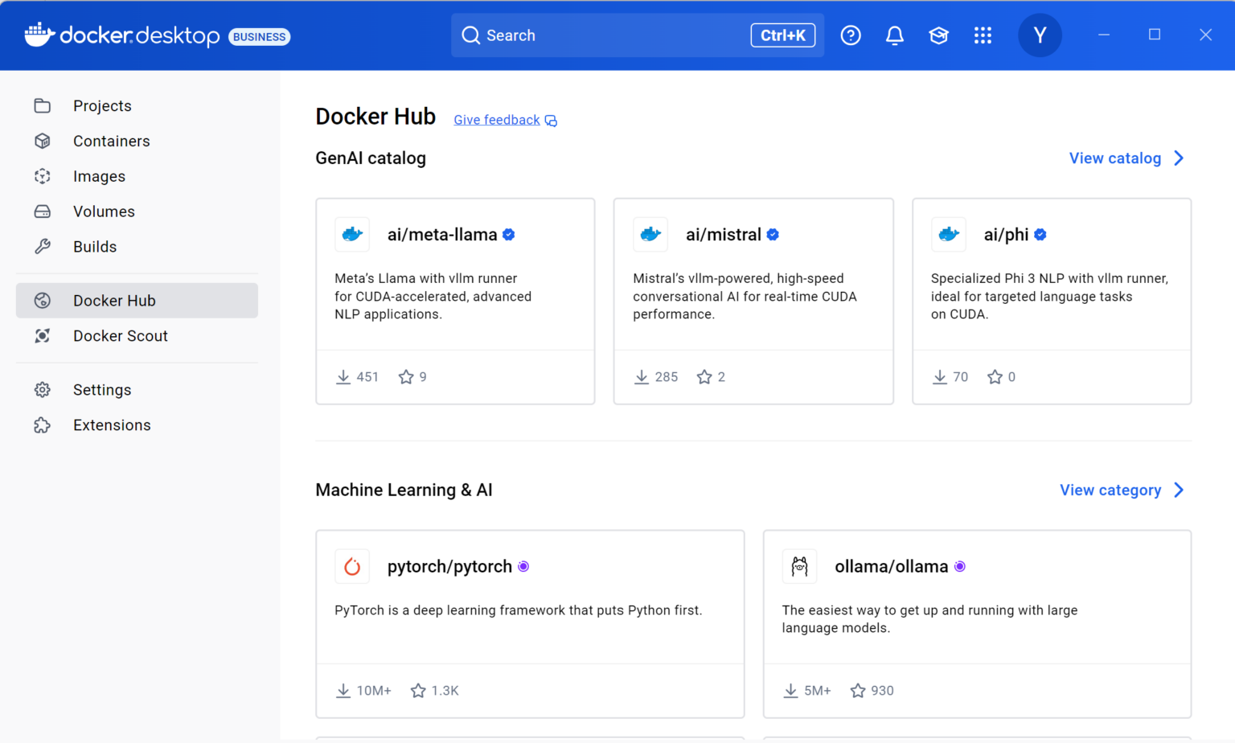1235x743 pixels.
Task: Select the Builds wrench icon
Action: point(42,247)
